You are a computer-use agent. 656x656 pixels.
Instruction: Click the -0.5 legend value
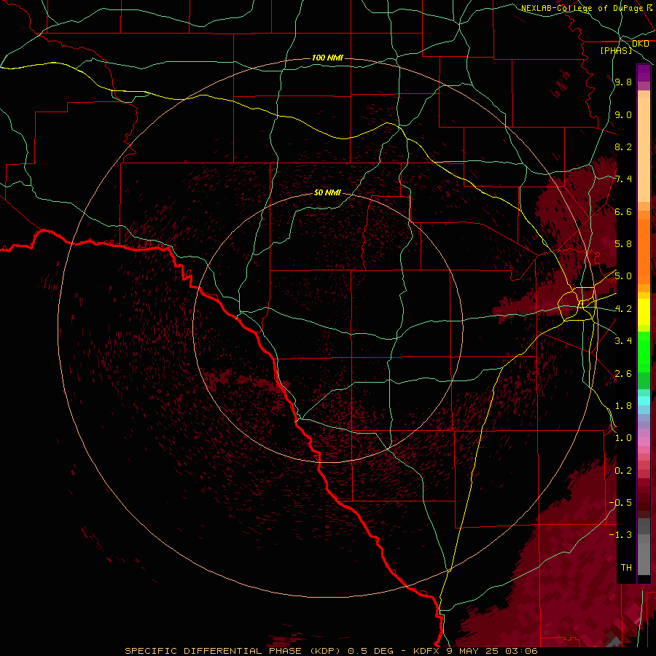(620, 503)
